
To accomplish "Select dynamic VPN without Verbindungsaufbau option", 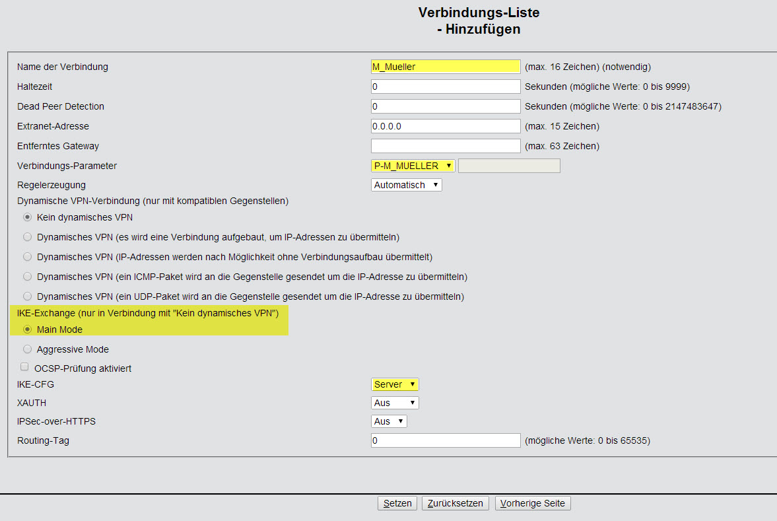I will [28, 257].
